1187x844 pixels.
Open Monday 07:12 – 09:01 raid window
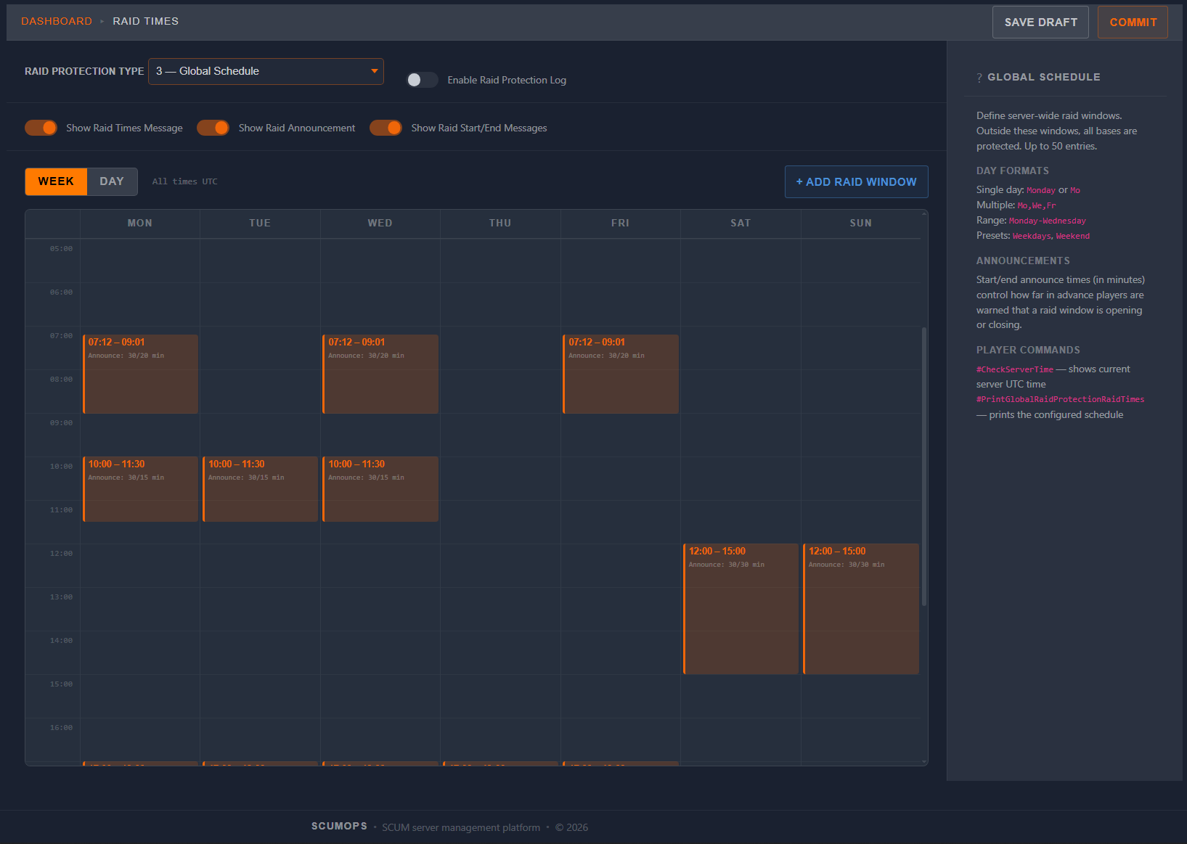(x=140, y=374)
